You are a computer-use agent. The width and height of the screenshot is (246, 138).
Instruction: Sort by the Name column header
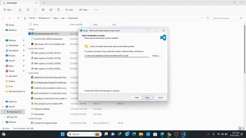tap(36, 25)
